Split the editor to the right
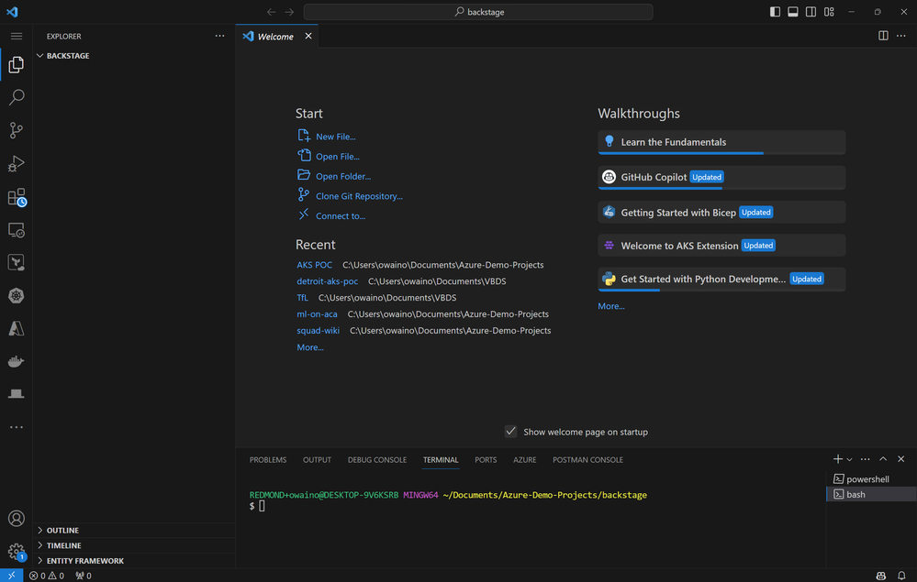Image resolution: width=917 pixels, height=582 pixels. [883, 36]
